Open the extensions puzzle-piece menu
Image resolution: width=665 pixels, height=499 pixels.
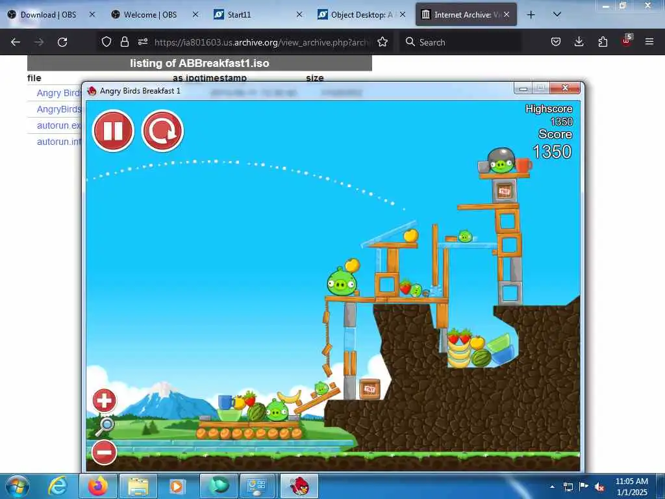click(x=603, y=42)
